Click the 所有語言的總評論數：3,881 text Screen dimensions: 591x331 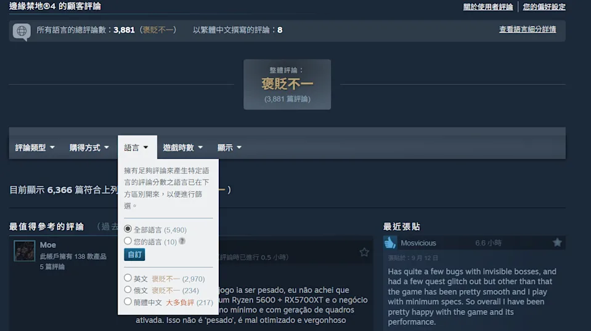[x=86, y=30]
